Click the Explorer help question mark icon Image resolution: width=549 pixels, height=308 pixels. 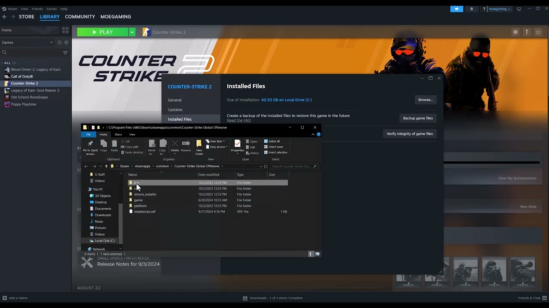[x=318, y=134]
